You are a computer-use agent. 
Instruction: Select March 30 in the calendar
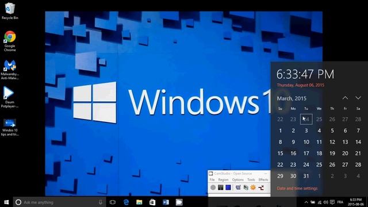click(293, 176)
